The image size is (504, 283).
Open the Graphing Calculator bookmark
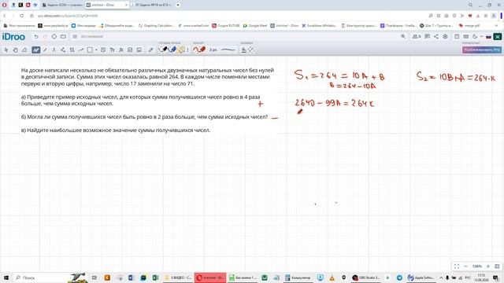(x=156, y=26)
